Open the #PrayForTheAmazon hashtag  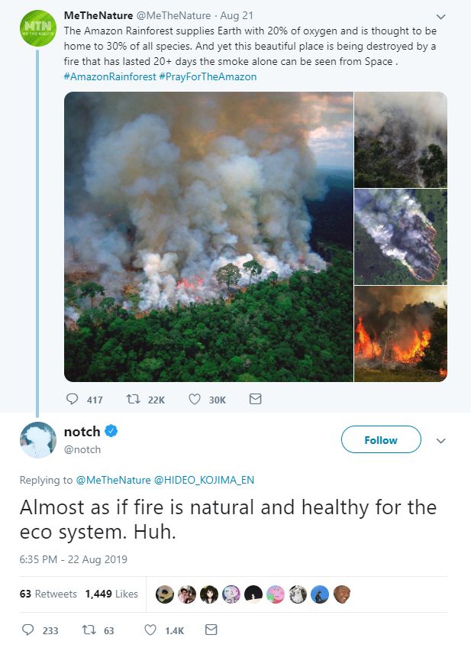tap(208, 77)
